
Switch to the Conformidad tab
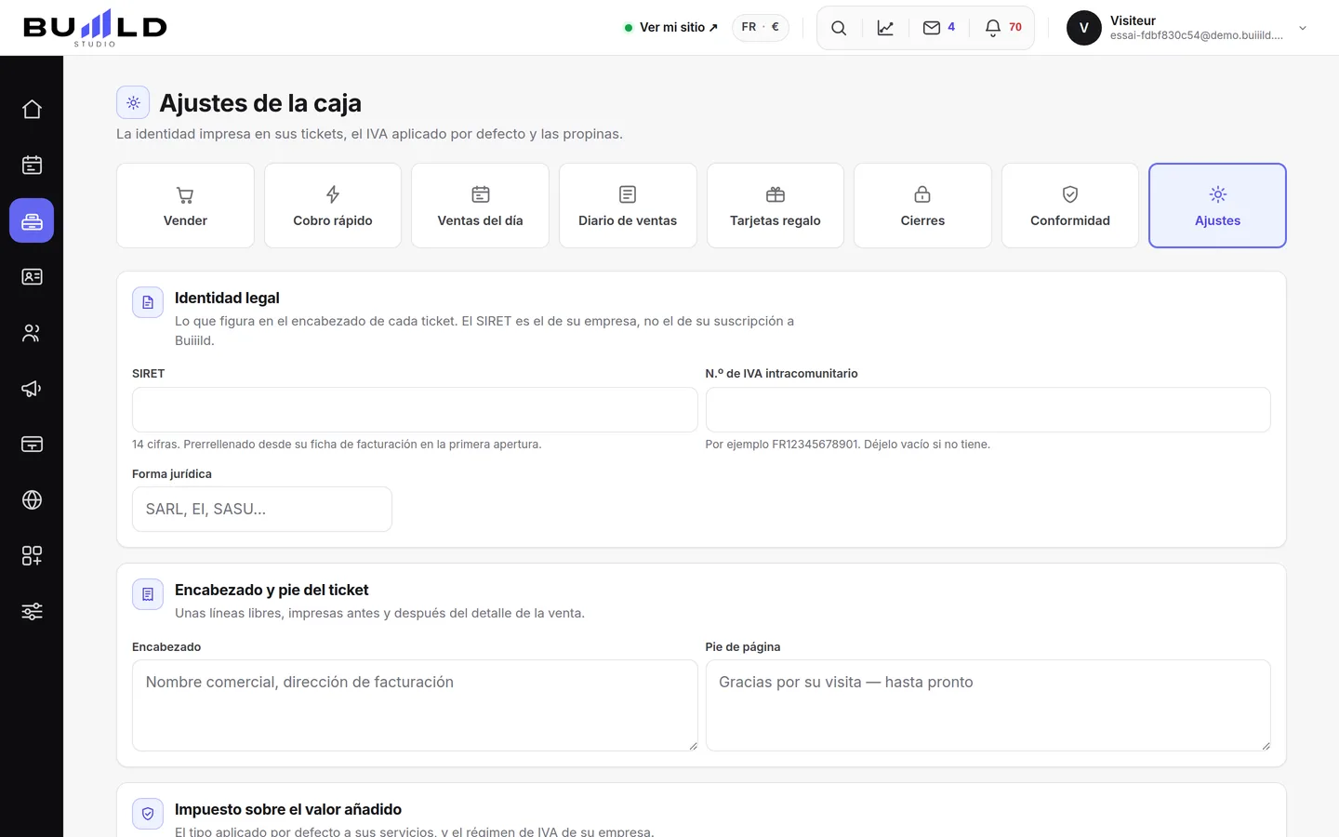pos(1070,206)
